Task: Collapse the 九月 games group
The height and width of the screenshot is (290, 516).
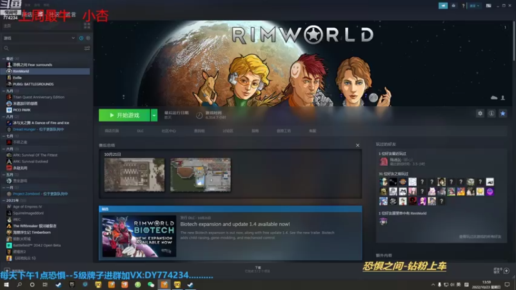Action: tap(4, 91)
